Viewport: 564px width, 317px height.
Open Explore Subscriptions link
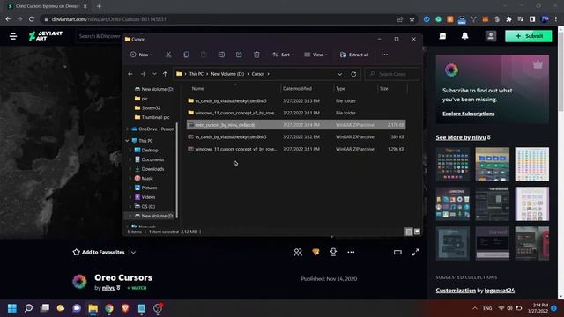click(x=468, y=114)
